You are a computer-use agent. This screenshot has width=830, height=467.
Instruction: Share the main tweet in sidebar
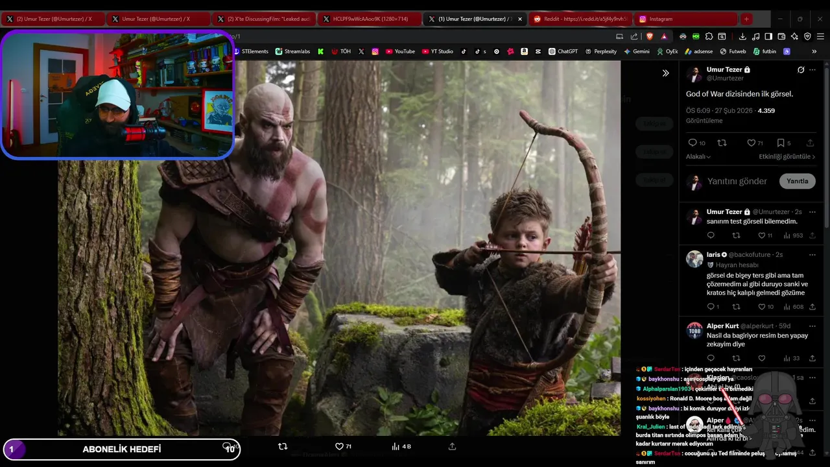[810, 143]
